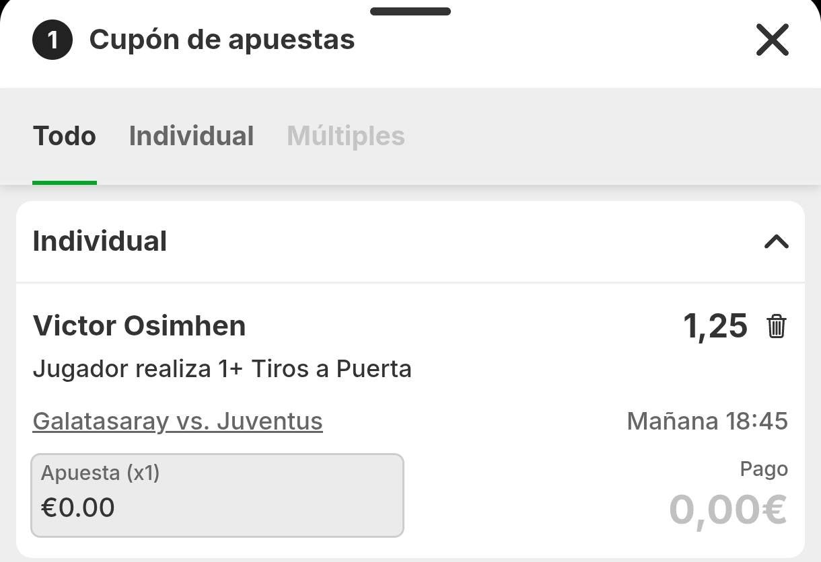Collapse the Individual section with chevron
Screen dimensions: 821x562
[x=776, y=241]
